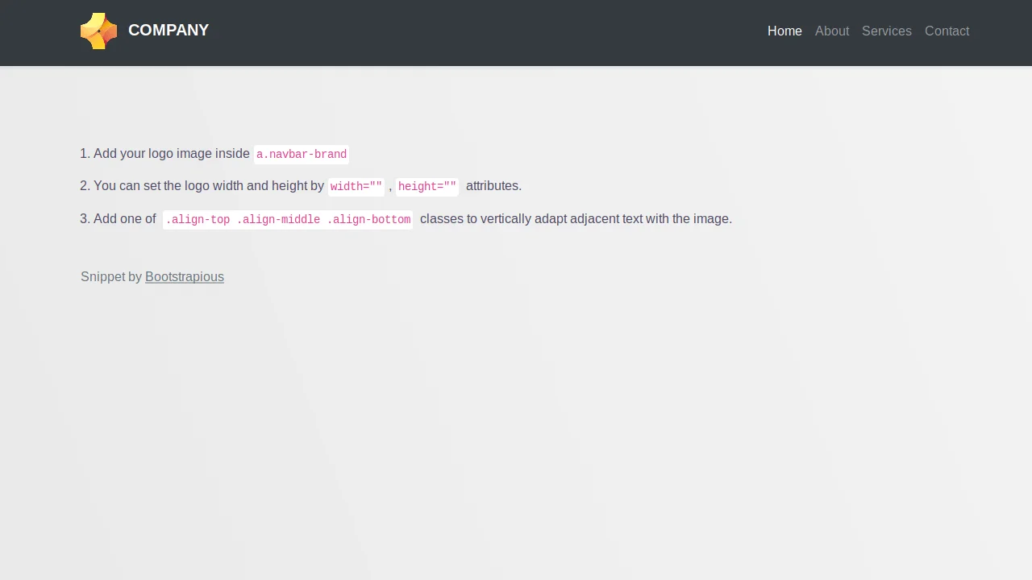1032x580 pixels.
Task: Select the align-middle class name text
Action: 280,219
